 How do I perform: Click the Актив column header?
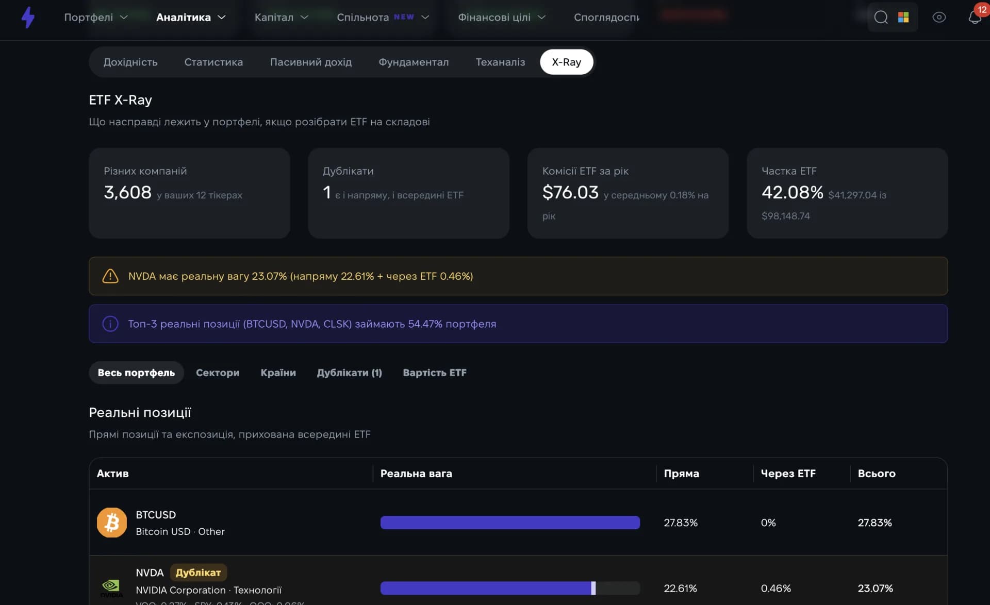click(x=113, y=474)
